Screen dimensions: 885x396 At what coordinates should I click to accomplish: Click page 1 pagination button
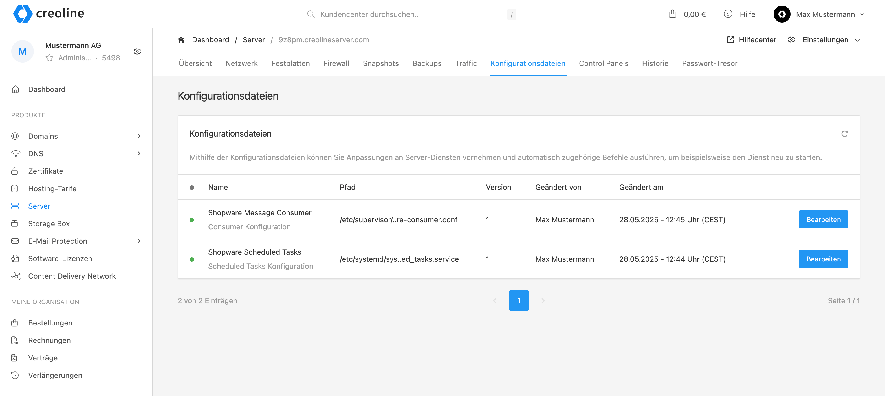(x=519, y=300)
